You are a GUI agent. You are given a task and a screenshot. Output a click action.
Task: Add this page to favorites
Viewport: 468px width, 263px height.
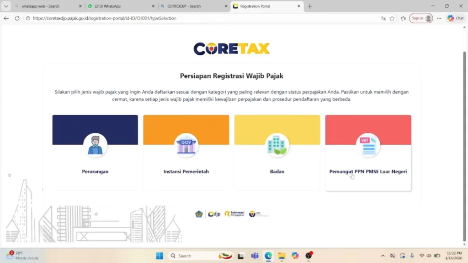coord(392,18)
